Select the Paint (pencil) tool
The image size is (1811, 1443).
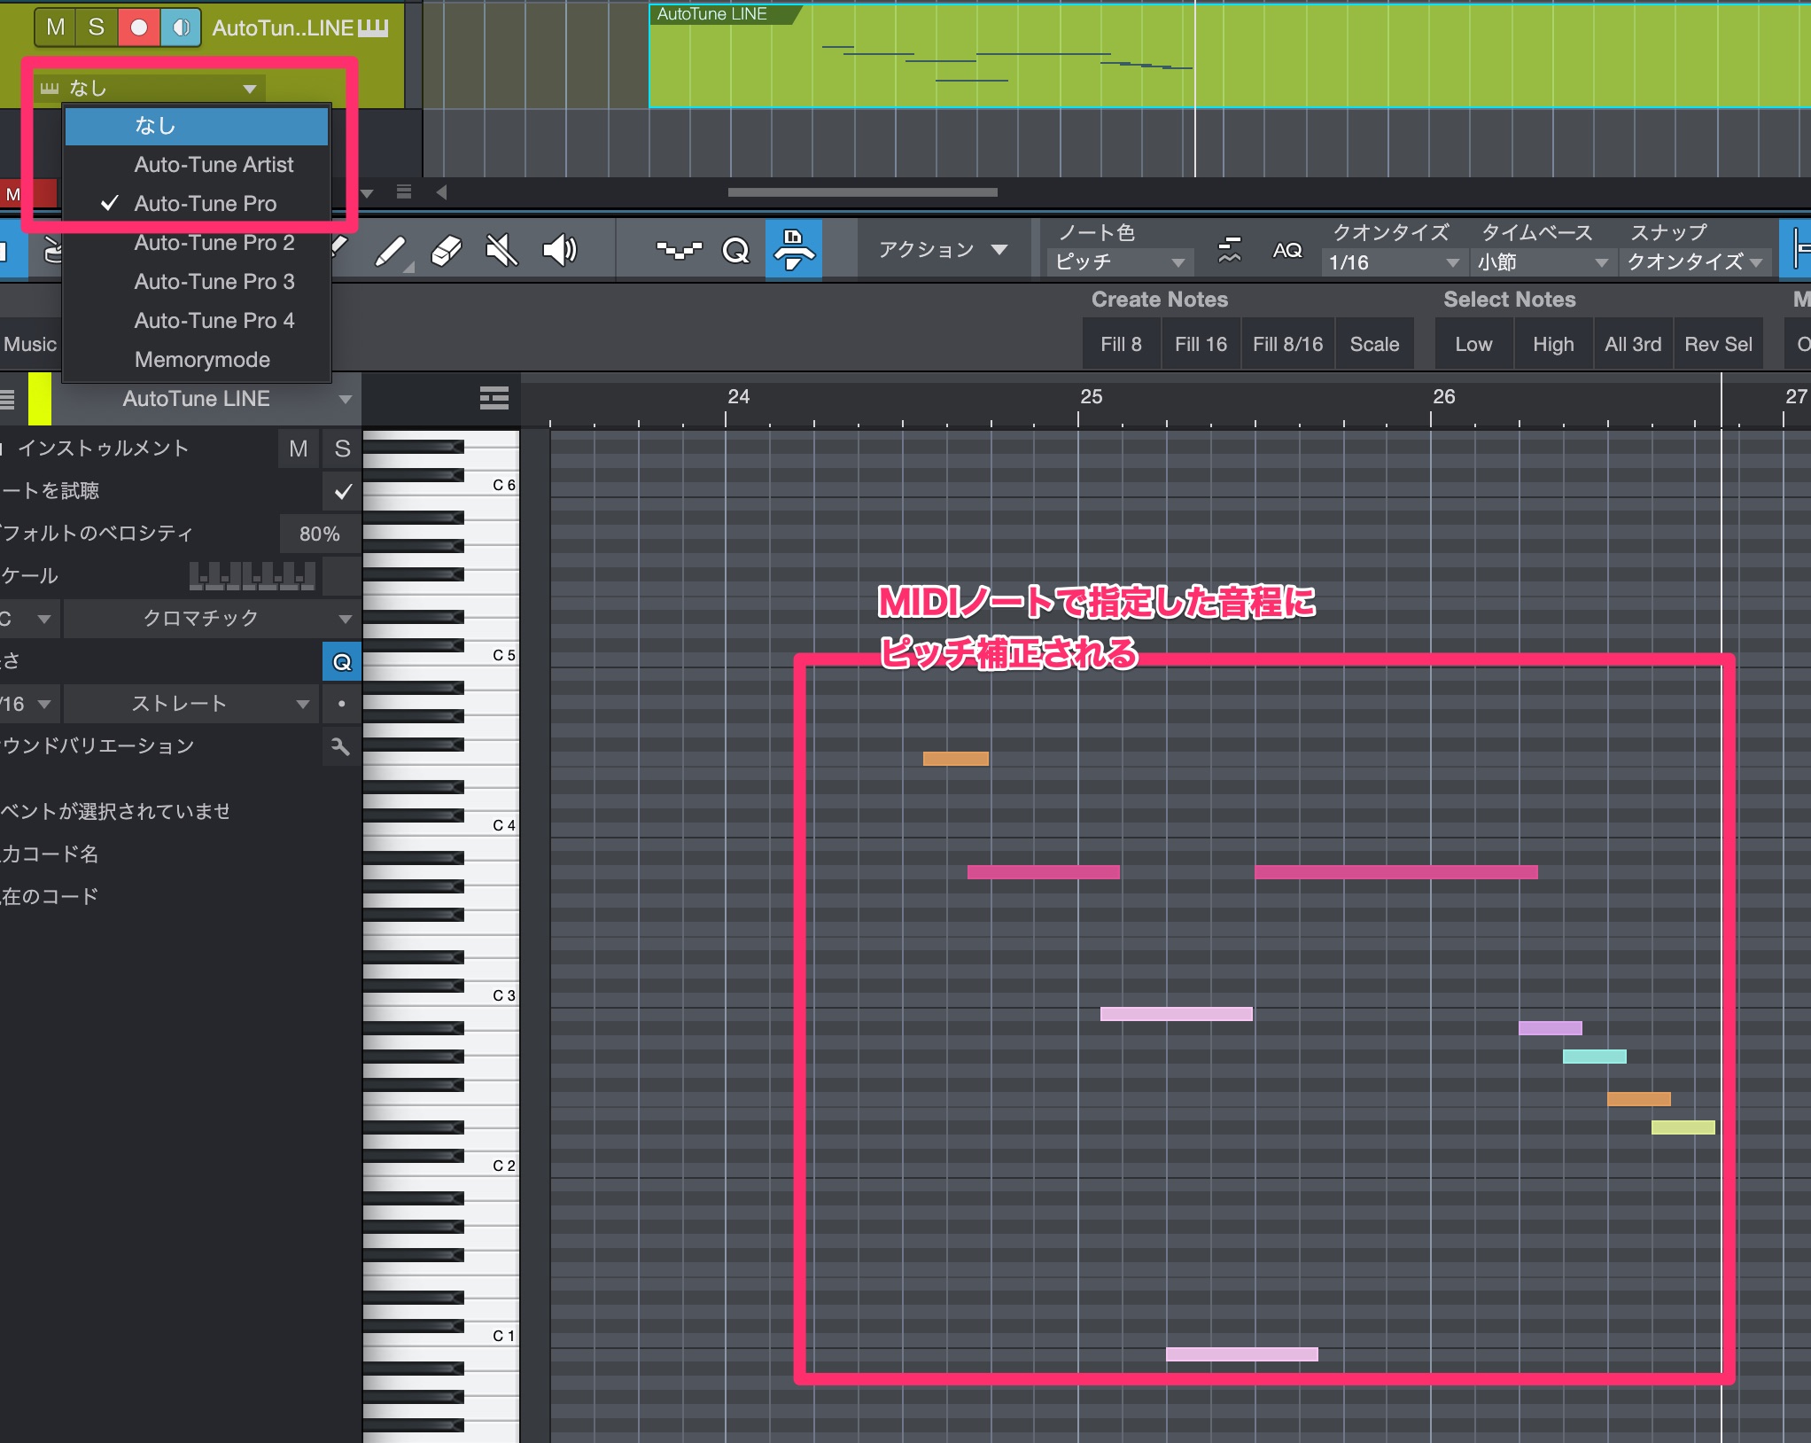(390, 251)
